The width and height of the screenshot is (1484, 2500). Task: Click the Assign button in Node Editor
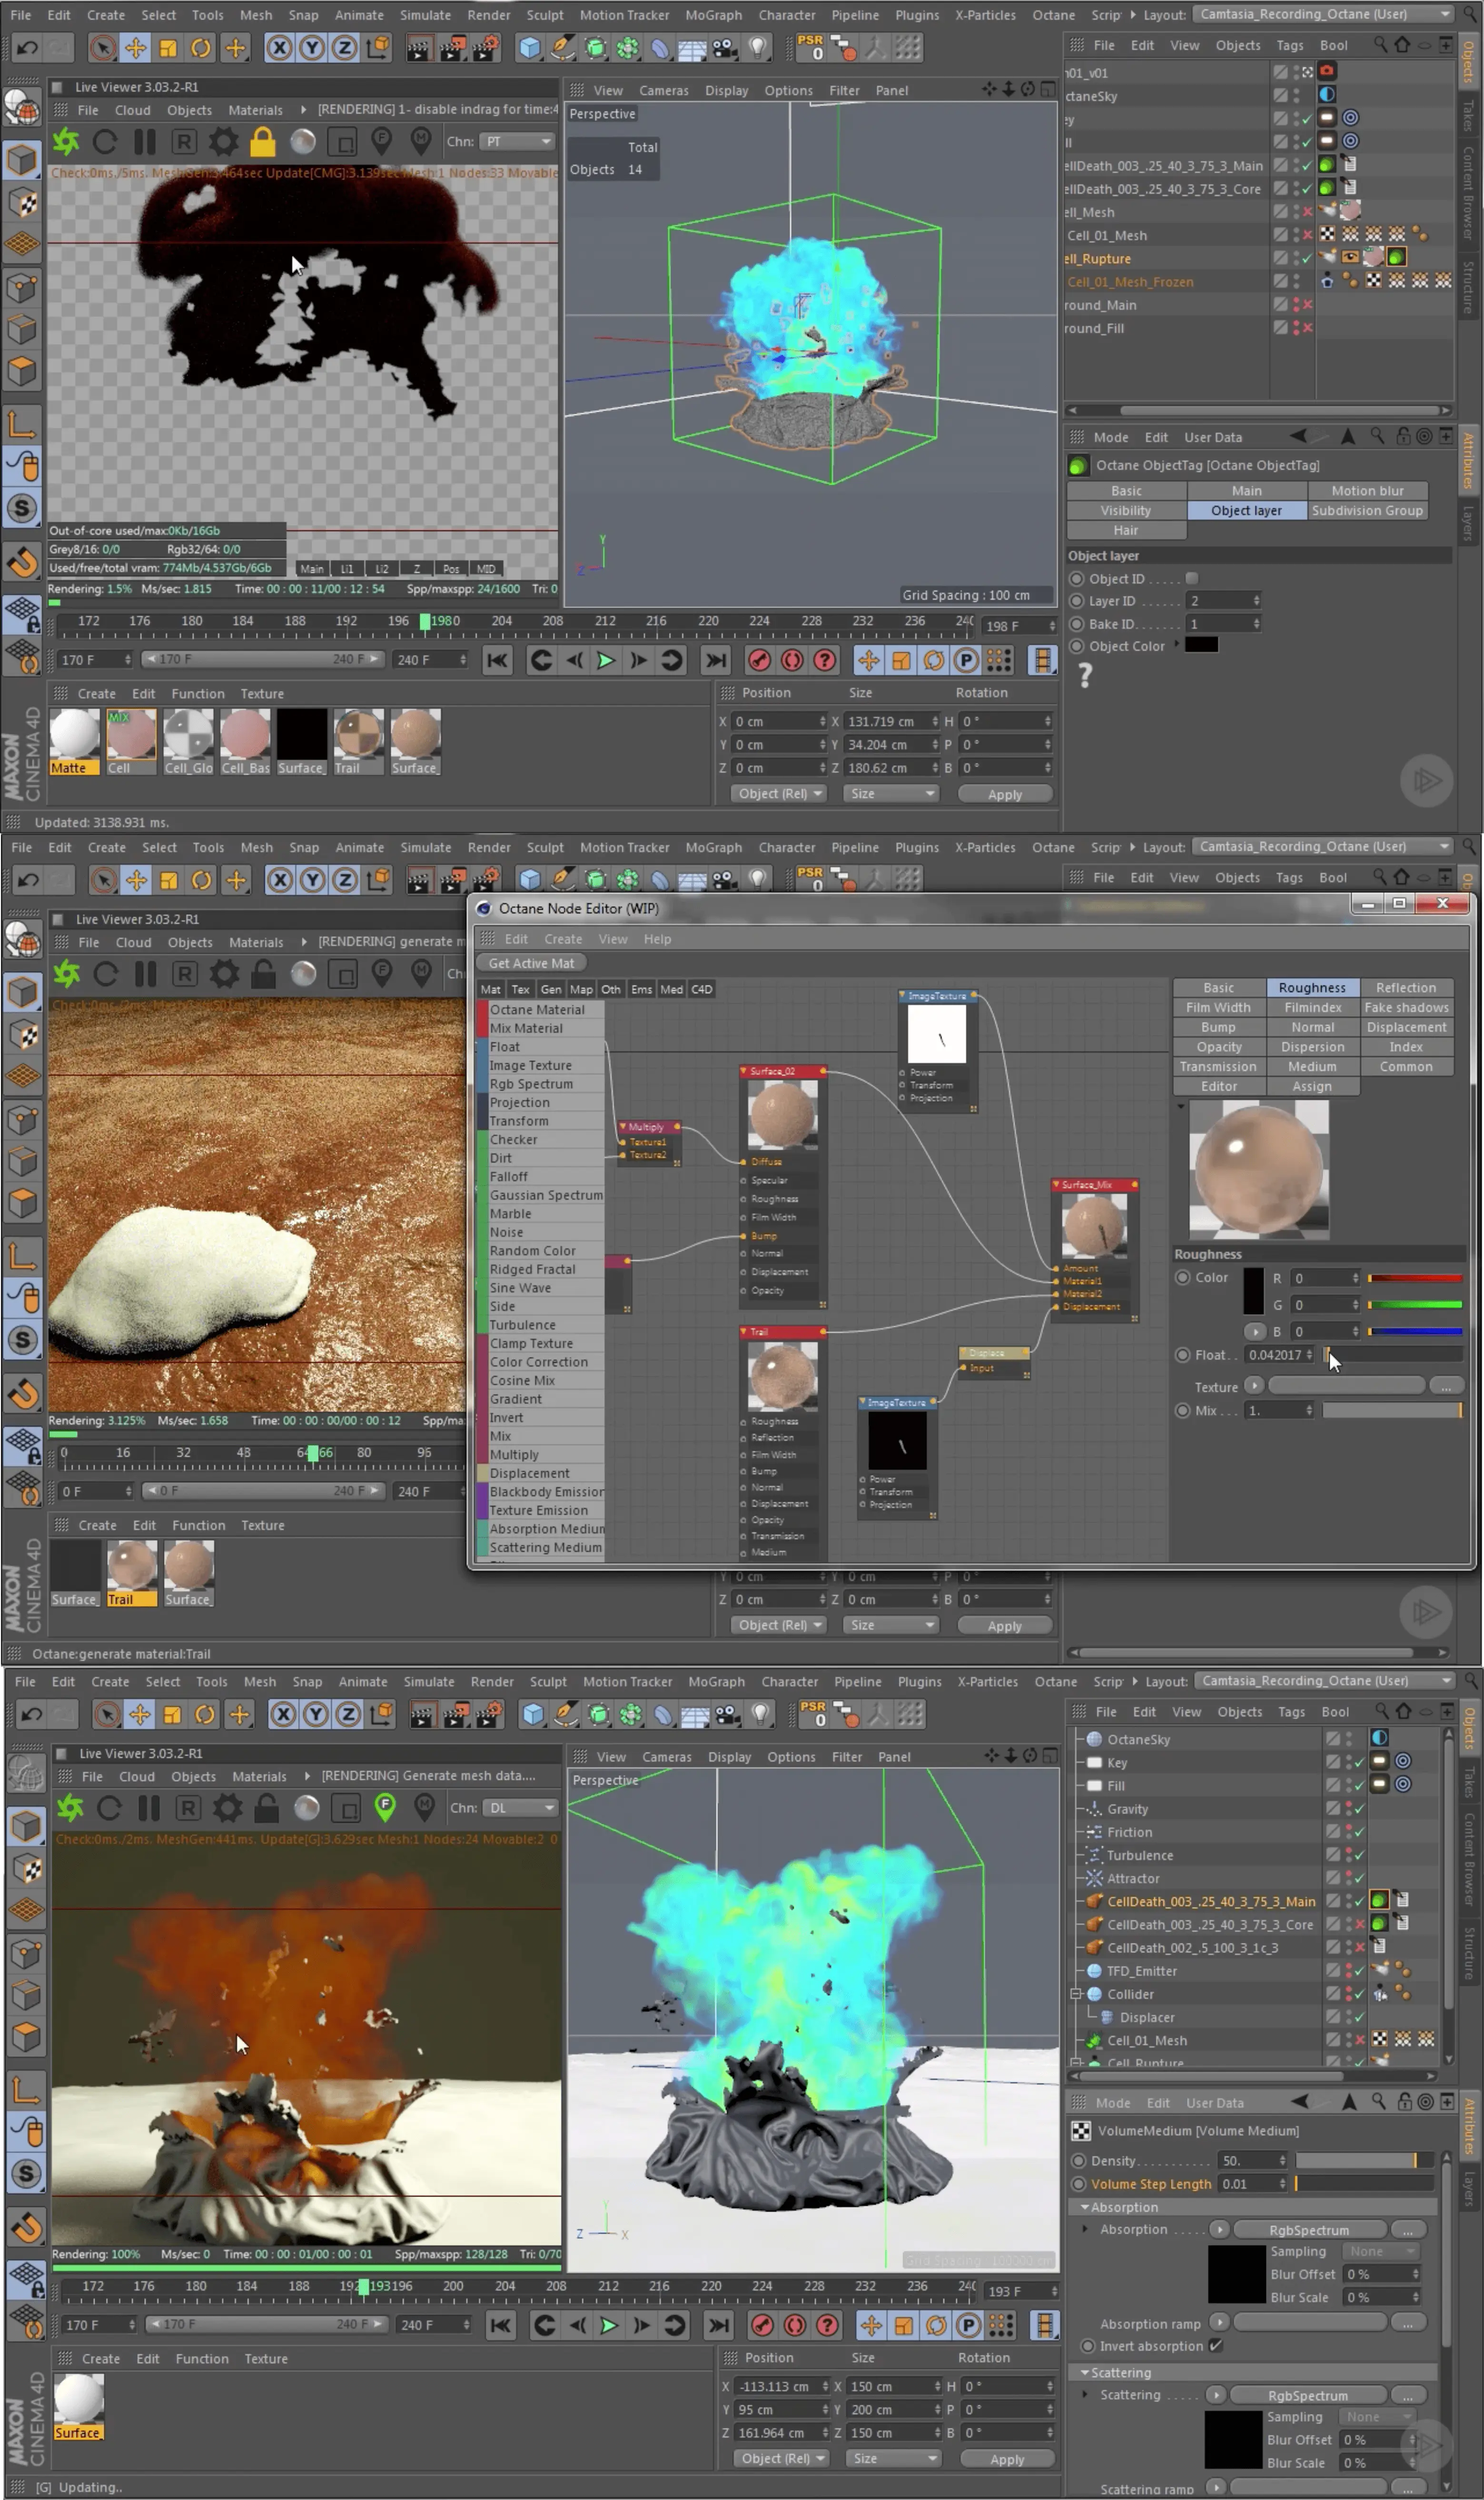(x=1312, y=1087)
